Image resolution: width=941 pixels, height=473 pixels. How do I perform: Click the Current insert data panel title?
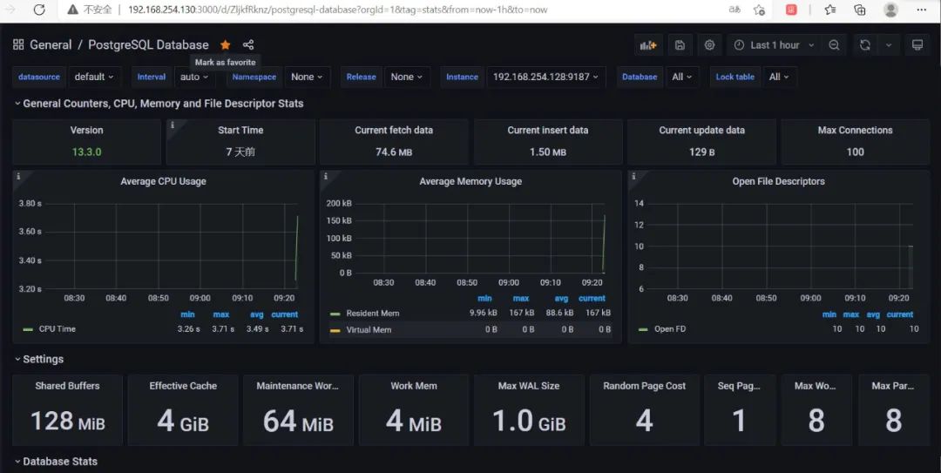pos(548,131)
